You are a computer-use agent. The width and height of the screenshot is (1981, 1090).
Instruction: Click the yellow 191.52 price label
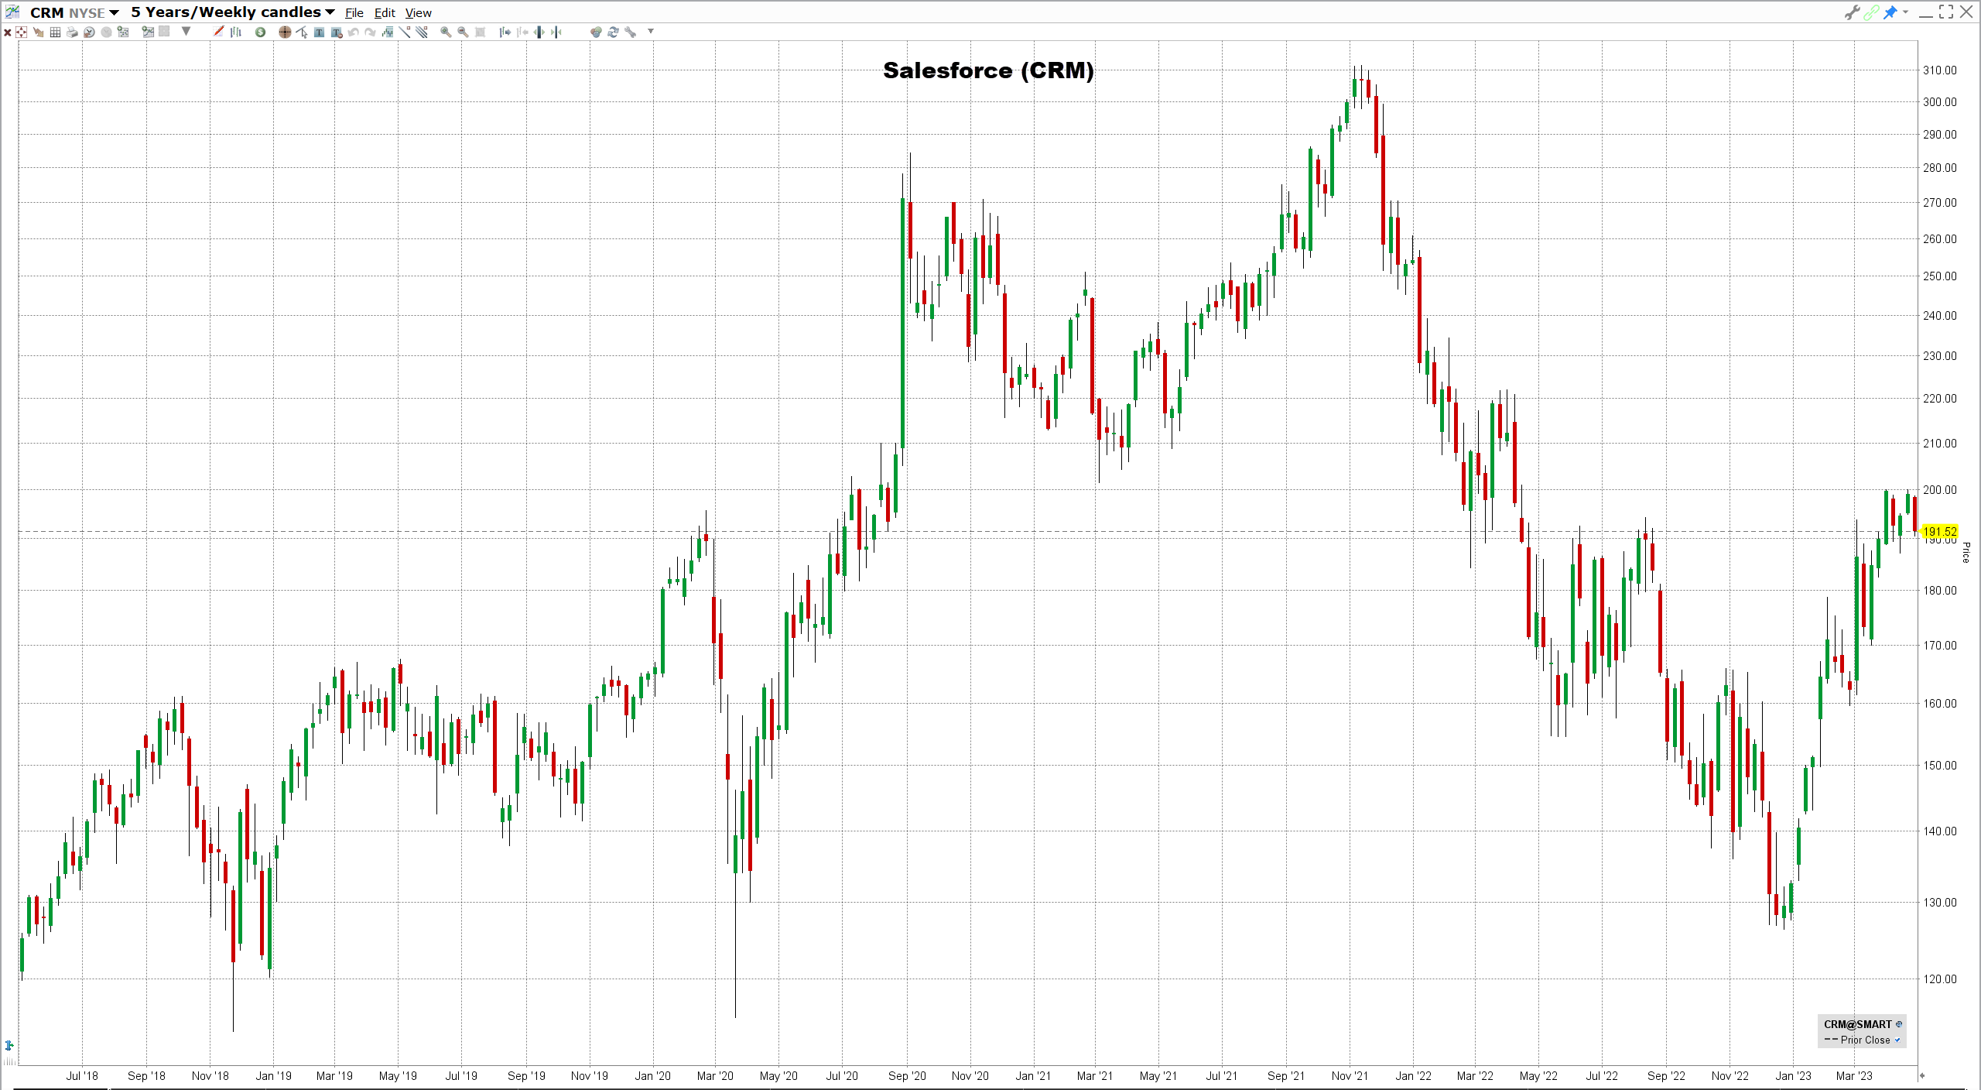(x=1939, y=532)
